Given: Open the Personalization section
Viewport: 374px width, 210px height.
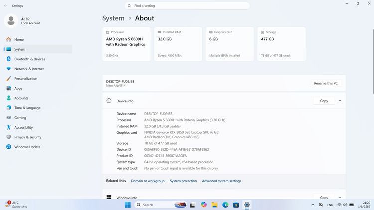Looking at the screenshot, I should pyautogui.click(x=38, y=79).
